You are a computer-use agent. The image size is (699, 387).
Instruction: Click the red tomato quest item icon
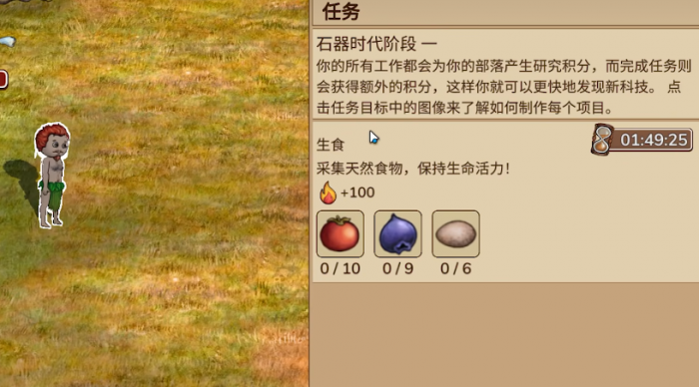[341, 233]
